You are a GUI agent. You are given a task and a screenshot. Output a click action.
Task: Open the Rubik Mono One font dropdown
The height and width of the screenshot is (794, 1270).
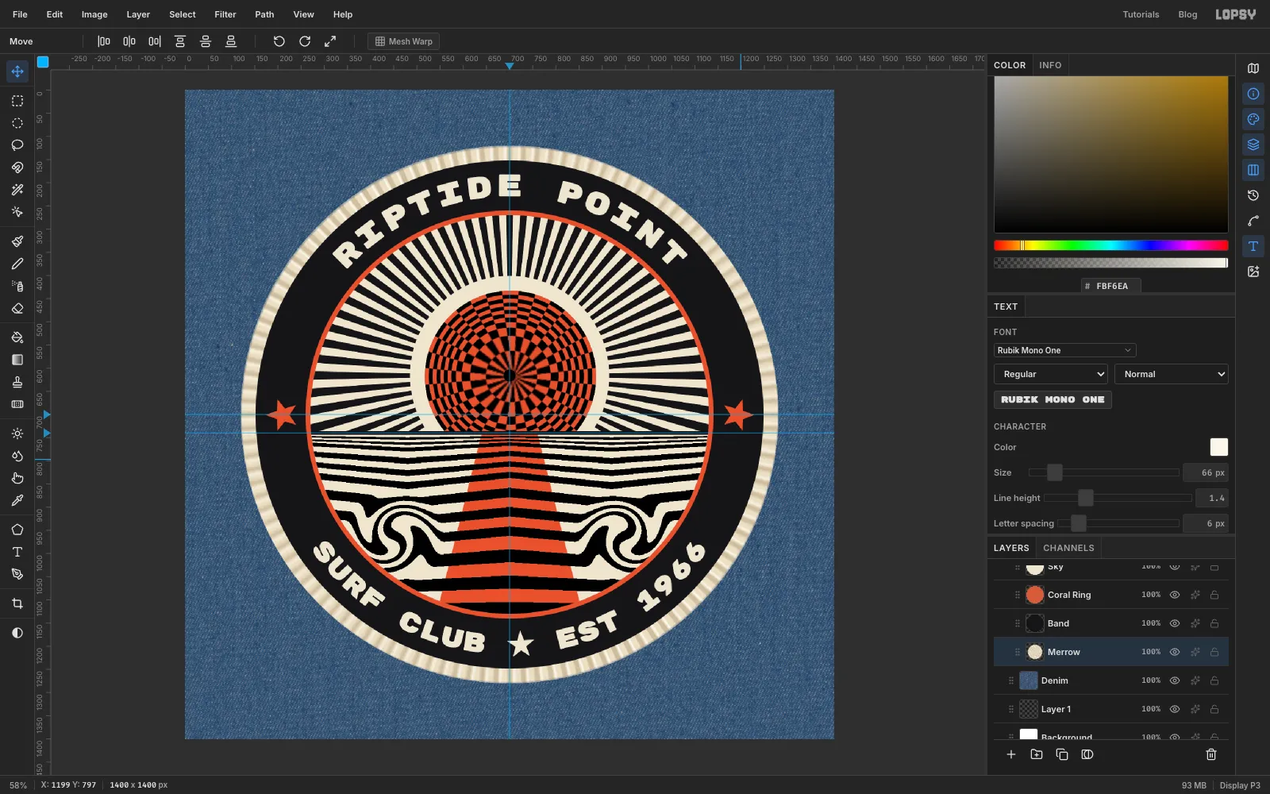coord(1064,350)
